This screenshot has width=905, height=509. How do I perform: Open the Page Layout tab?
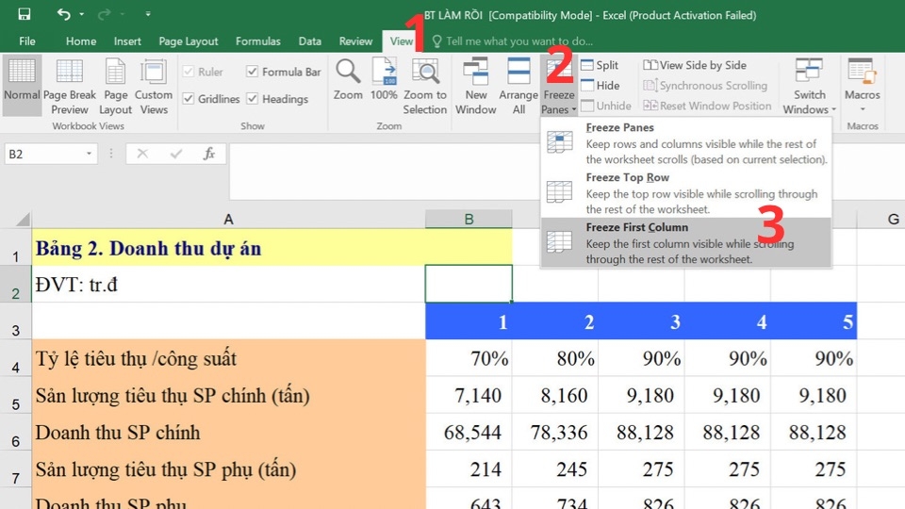click(189, 41)
